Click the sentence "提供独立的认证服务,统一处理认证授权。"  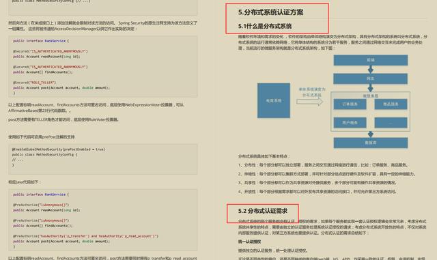pos(273,250)
